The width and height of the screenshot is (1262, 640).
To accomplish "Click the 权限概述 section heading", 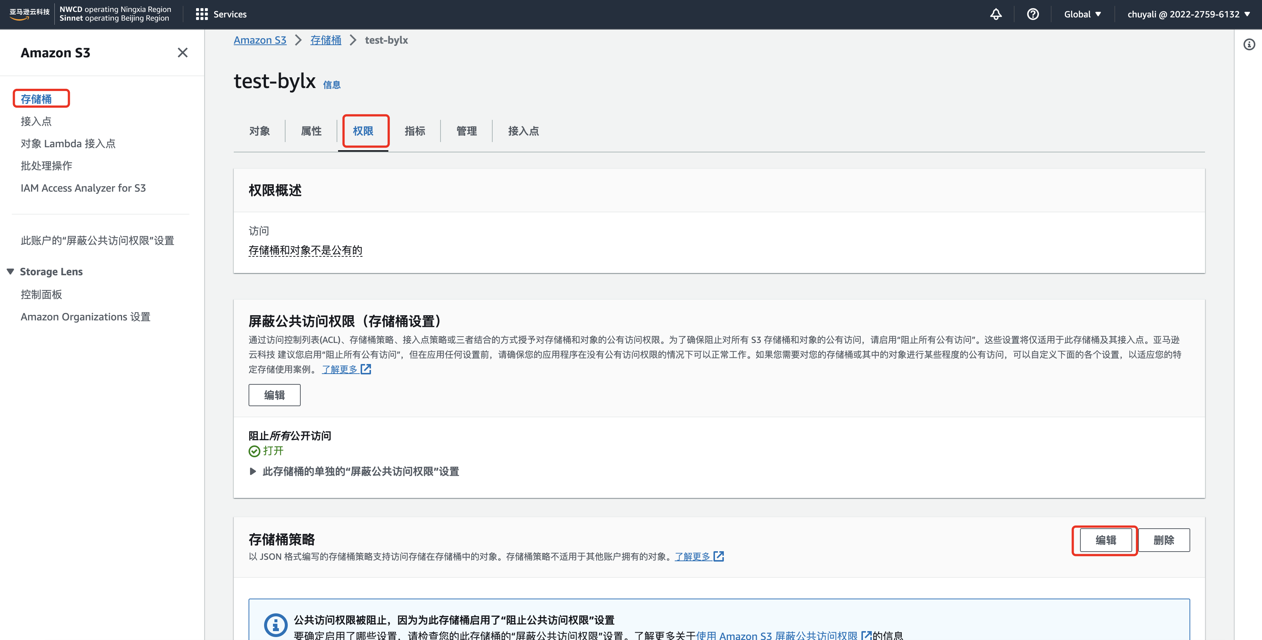I will point(275,190).
